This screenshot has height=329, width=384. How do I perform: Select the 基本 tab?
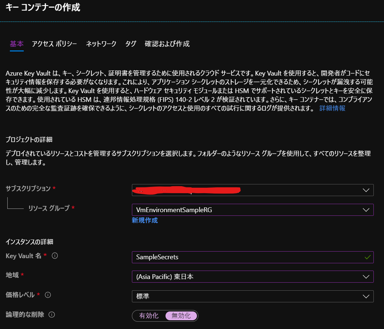pos(17,44)
